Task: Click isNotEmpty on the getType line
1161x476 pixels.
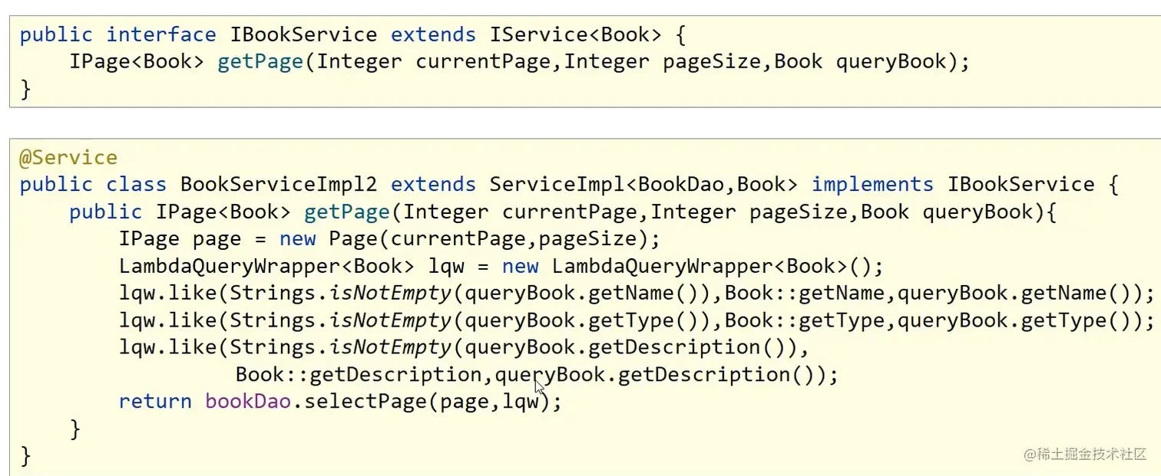Action: 390,320
